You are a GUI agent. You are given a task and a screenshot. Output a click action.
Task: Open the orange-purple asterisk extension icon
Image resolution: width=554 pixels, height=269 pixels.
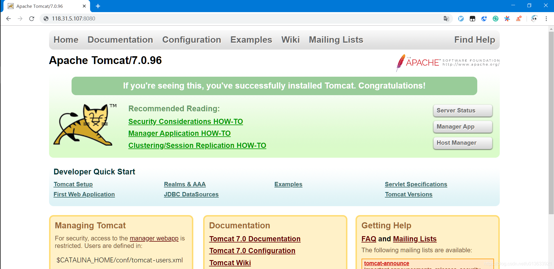tap(507, 19)
